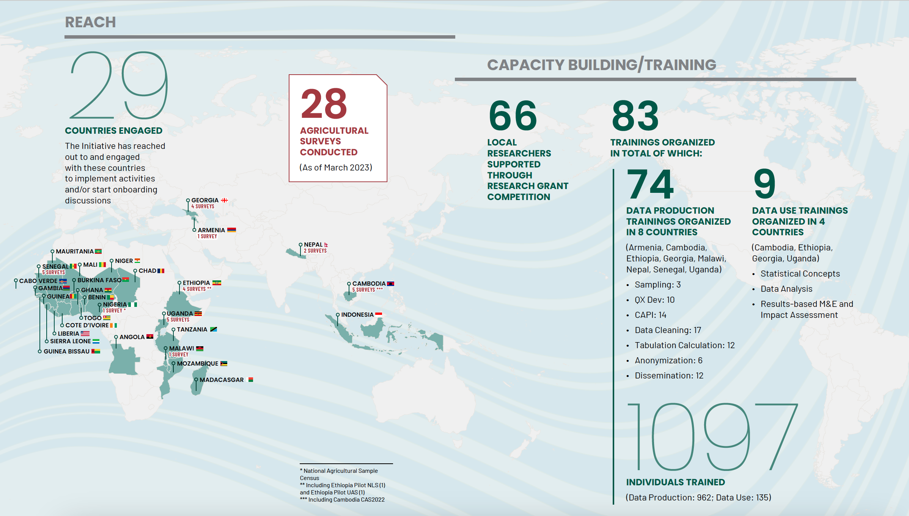Click the red 28 surveys number
This screenshot has width=909, height=516.
324,103
